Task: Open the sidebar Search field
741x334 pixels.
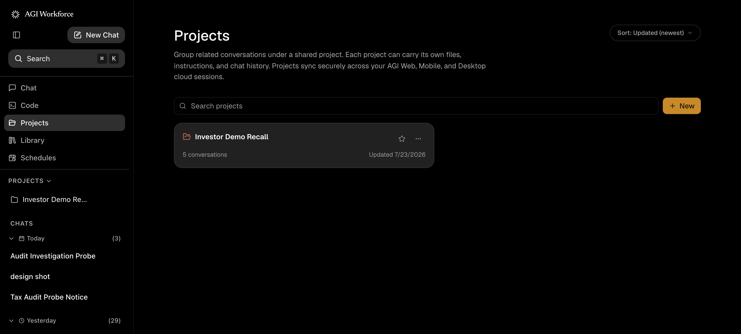Action: tap(66, 59)
